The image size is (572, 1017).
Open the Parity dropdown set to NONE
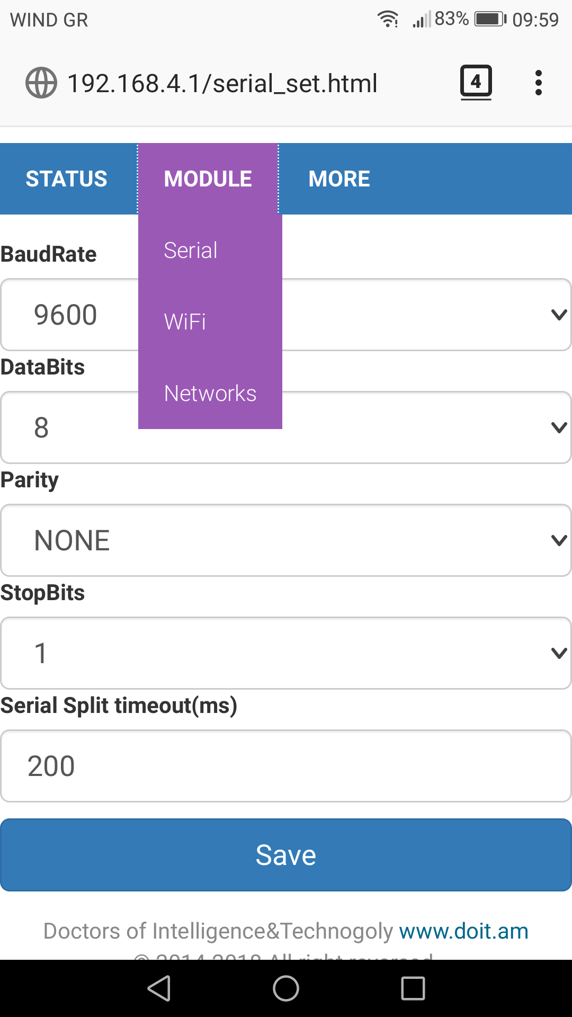[x=286, y=540]
